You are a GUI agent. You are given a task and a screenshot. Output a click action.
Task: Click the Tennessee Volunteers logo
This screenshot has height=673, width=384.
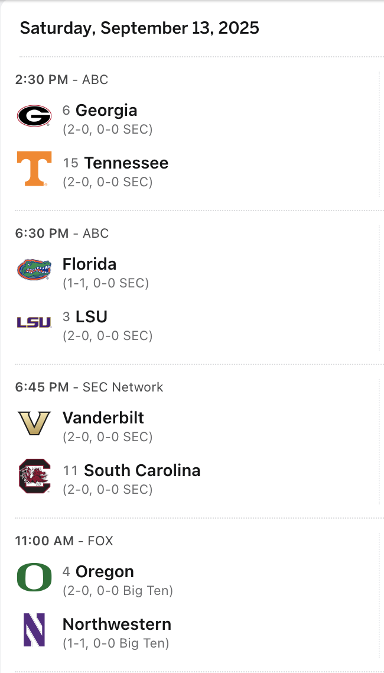(x=34, y=169)
